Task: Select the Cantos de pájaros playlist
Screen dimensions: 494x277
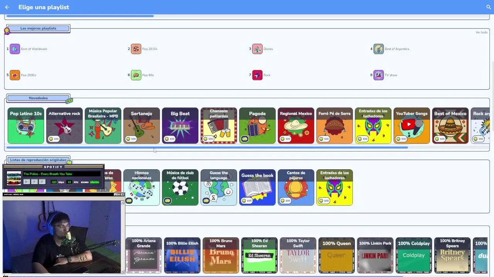Action: 296,187
